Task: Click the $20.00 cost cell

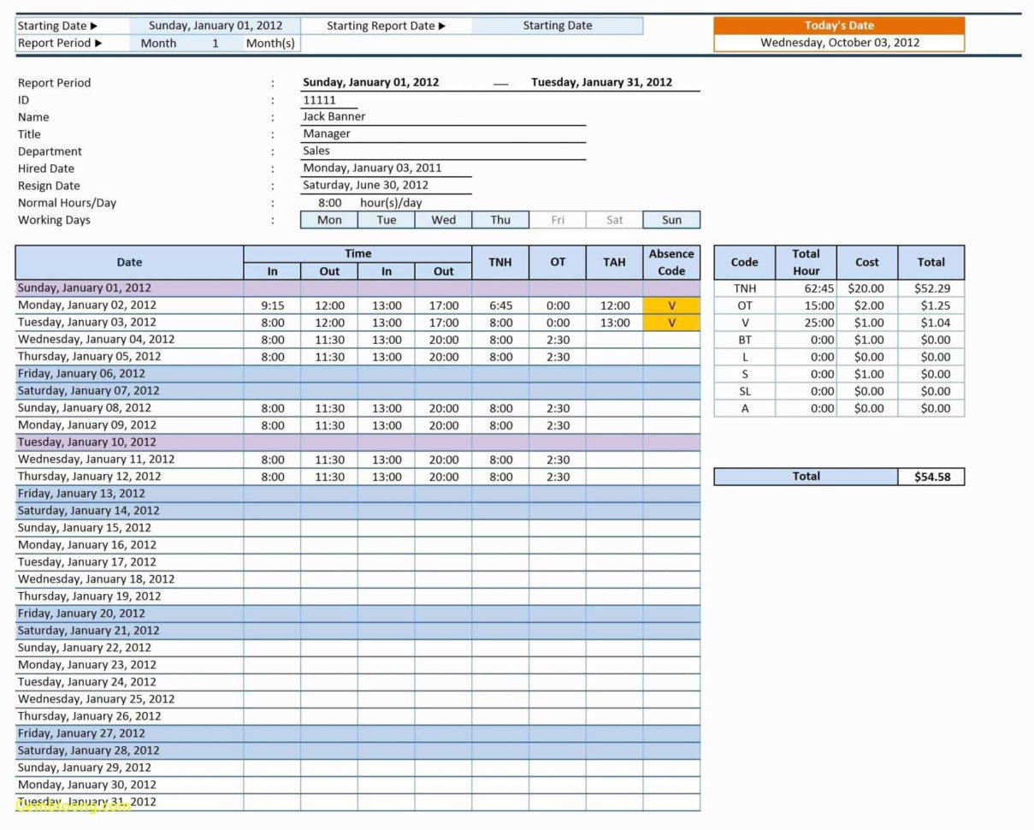Action: (867, 288)
